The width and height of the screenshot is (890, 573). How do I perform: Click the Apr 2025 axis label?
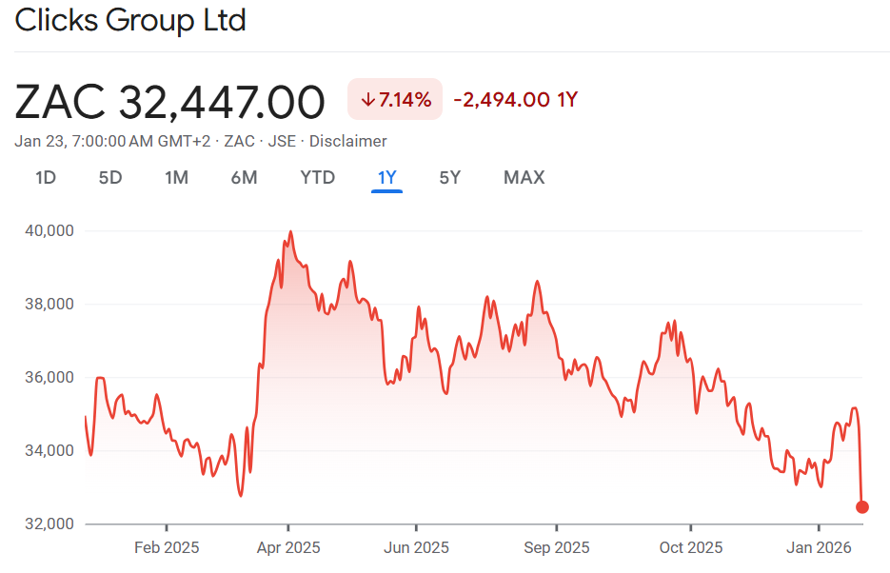pyautogui.click(x=288, y=547)
